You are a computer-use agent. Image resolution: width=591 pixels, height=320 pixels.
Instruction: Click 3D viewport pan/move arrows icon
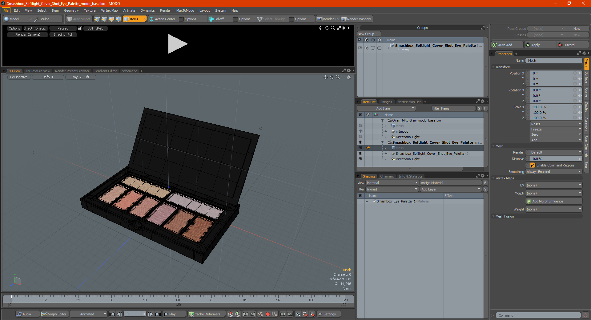point(325,77)
